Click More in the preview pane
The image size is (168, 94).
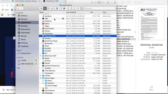pos(151,88)
